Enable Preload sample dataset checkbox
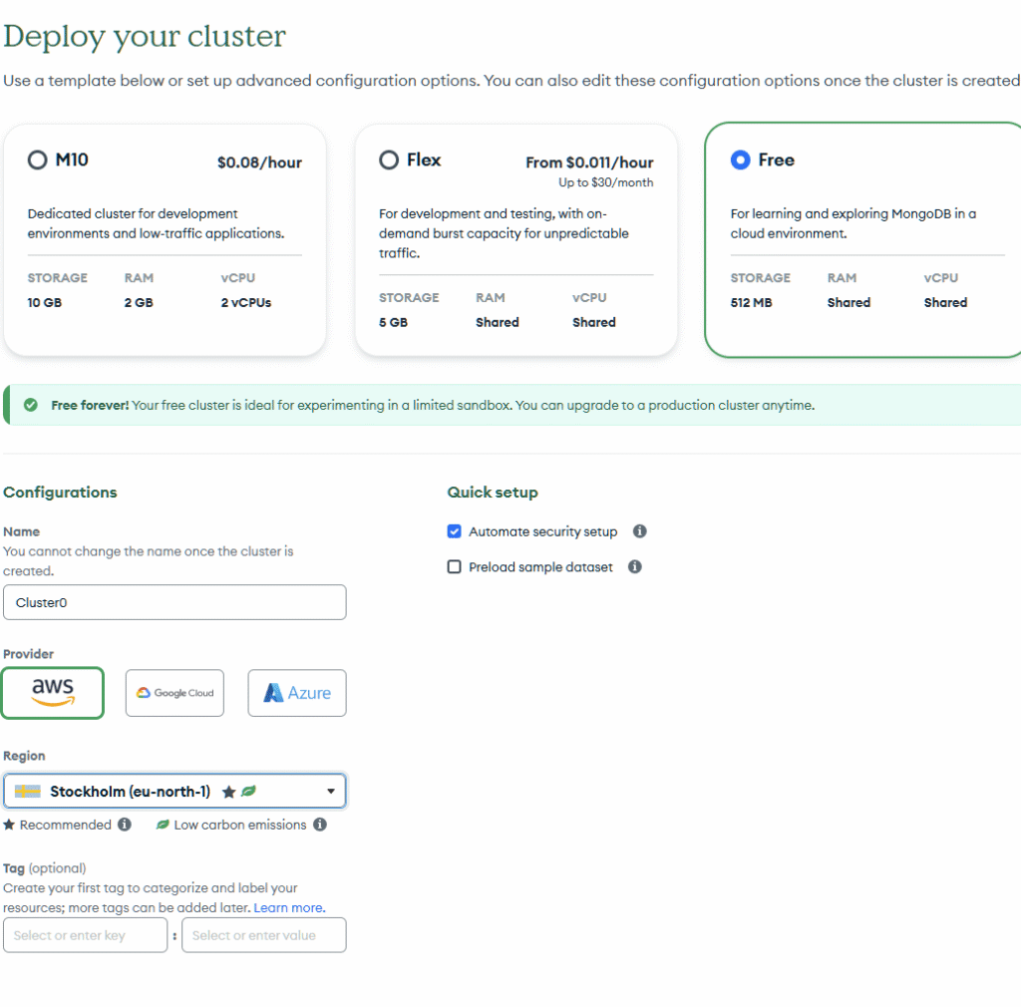The width and height of the screenshot is (1021, 1007). (x=454, y=567)
